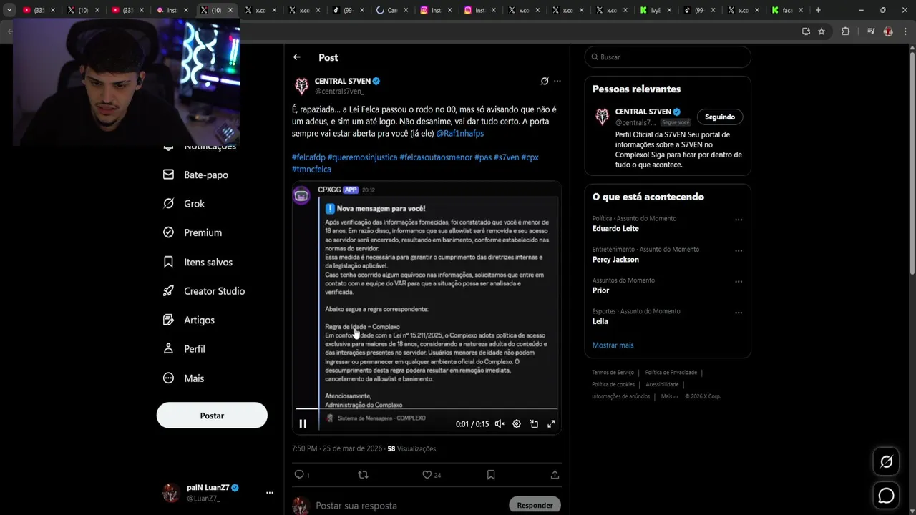Screen dimensions: 916x515
Task: Toggle picture-in-picture on the video
Action: tap(534, 424)
